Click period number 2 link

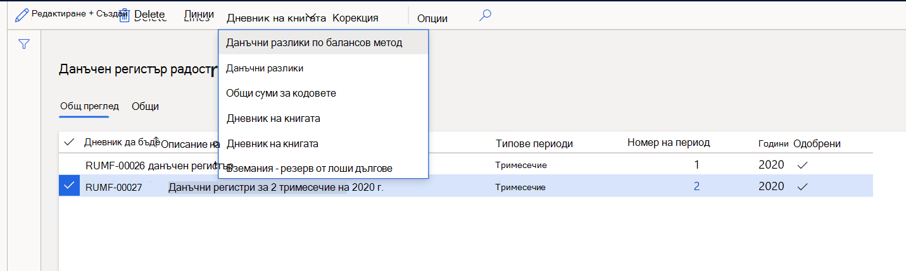696,187
